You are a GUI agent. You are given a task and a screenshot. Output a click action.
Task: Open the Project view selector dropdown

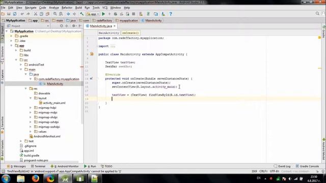pos(28,26)
